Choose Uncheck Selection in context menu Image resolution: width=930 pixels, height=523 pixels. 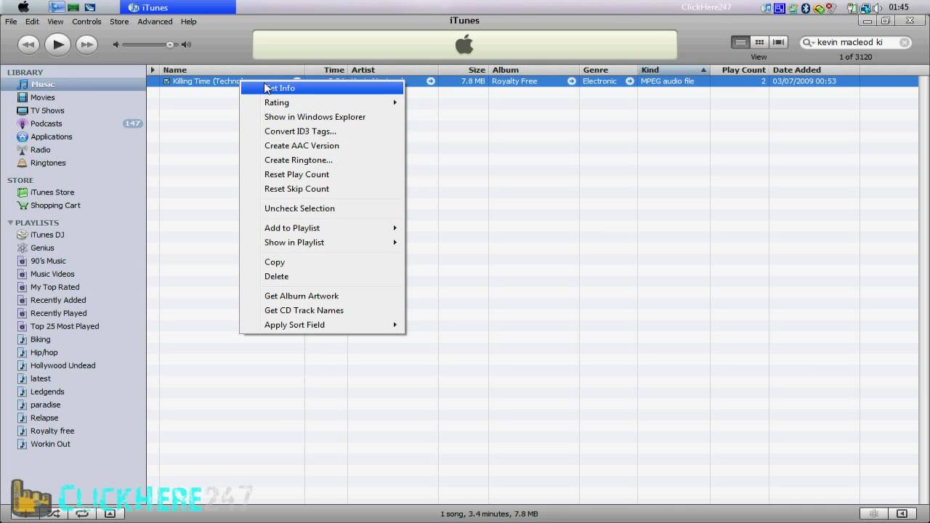pyautogui.click(x=322, y=208)
